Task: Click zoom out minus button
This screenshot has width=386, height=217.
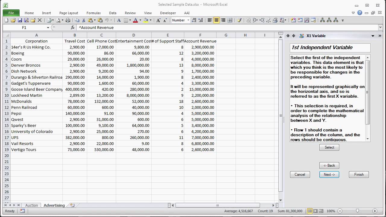Action: point(340,211)
